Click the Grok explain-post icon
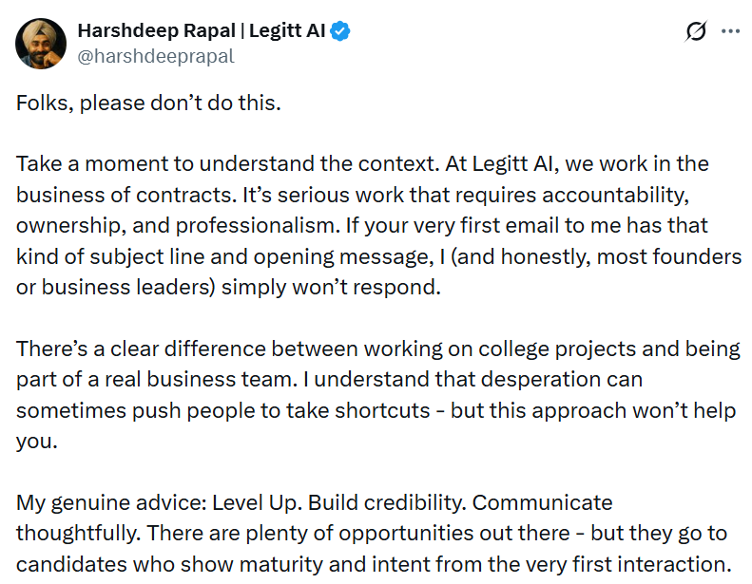The height and width of the screenshot is (584, 752). 696,31
